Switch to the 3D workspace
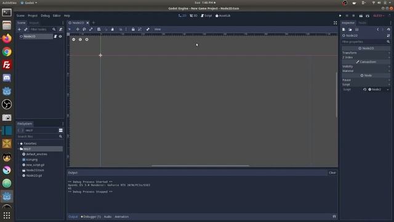 pyautogui.click(x=193, y=15)
